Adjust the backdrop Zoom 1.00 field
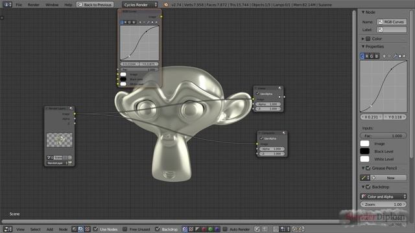The width and height of the screenshot is (415, 233). click(x=383, y=205)
